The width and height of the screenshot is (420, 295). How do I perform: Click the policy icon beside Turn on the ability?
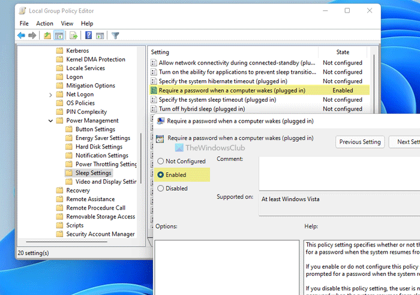pyautogui.click(x=154, y=72)
